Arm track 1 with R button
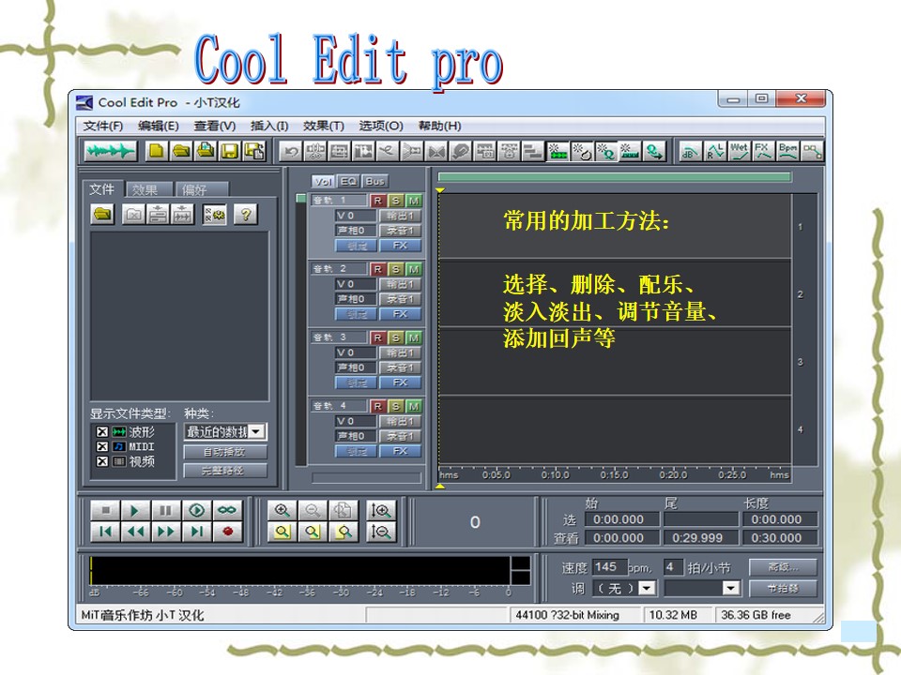 [377, 201]
